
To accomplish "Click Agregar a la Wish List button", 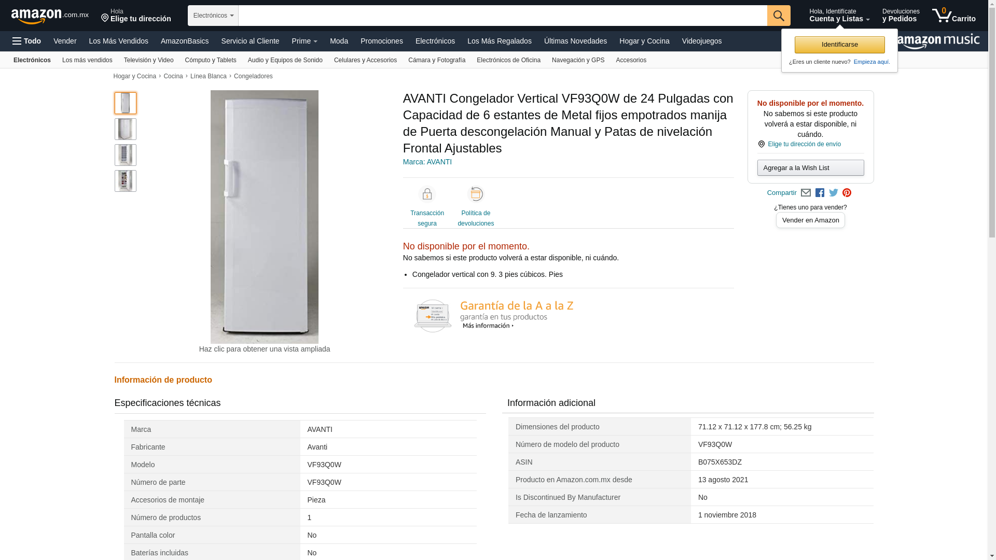I will tap(810, 167).
